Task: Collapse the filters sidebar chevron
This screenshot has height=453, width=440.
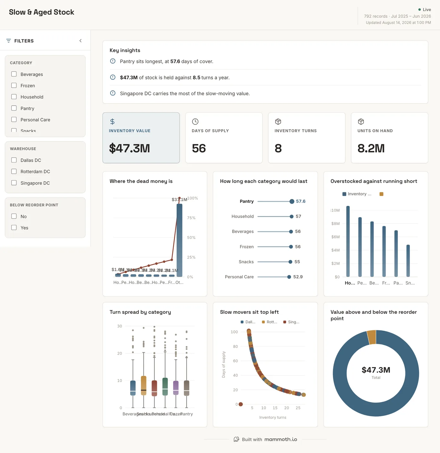Action: tap(81, 41)
